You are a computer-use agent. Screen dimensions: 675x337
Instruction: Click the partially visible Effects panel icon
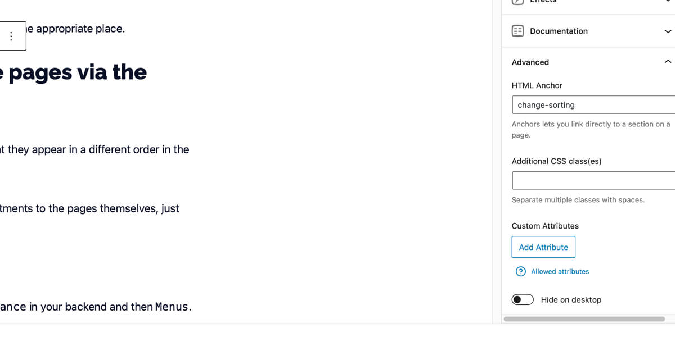[x=517, y=2]
